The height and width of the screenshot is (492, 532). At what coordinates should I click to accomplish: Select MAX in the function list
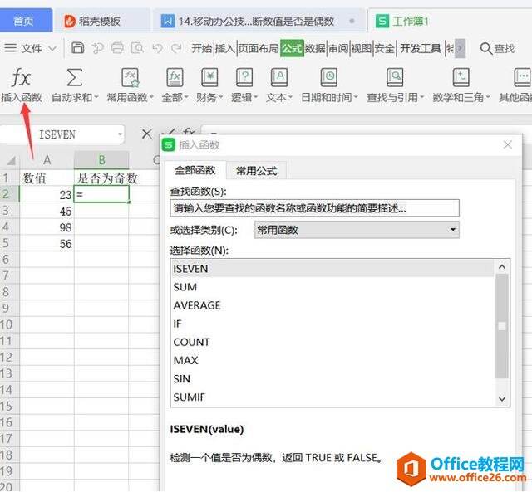point(332,360)
